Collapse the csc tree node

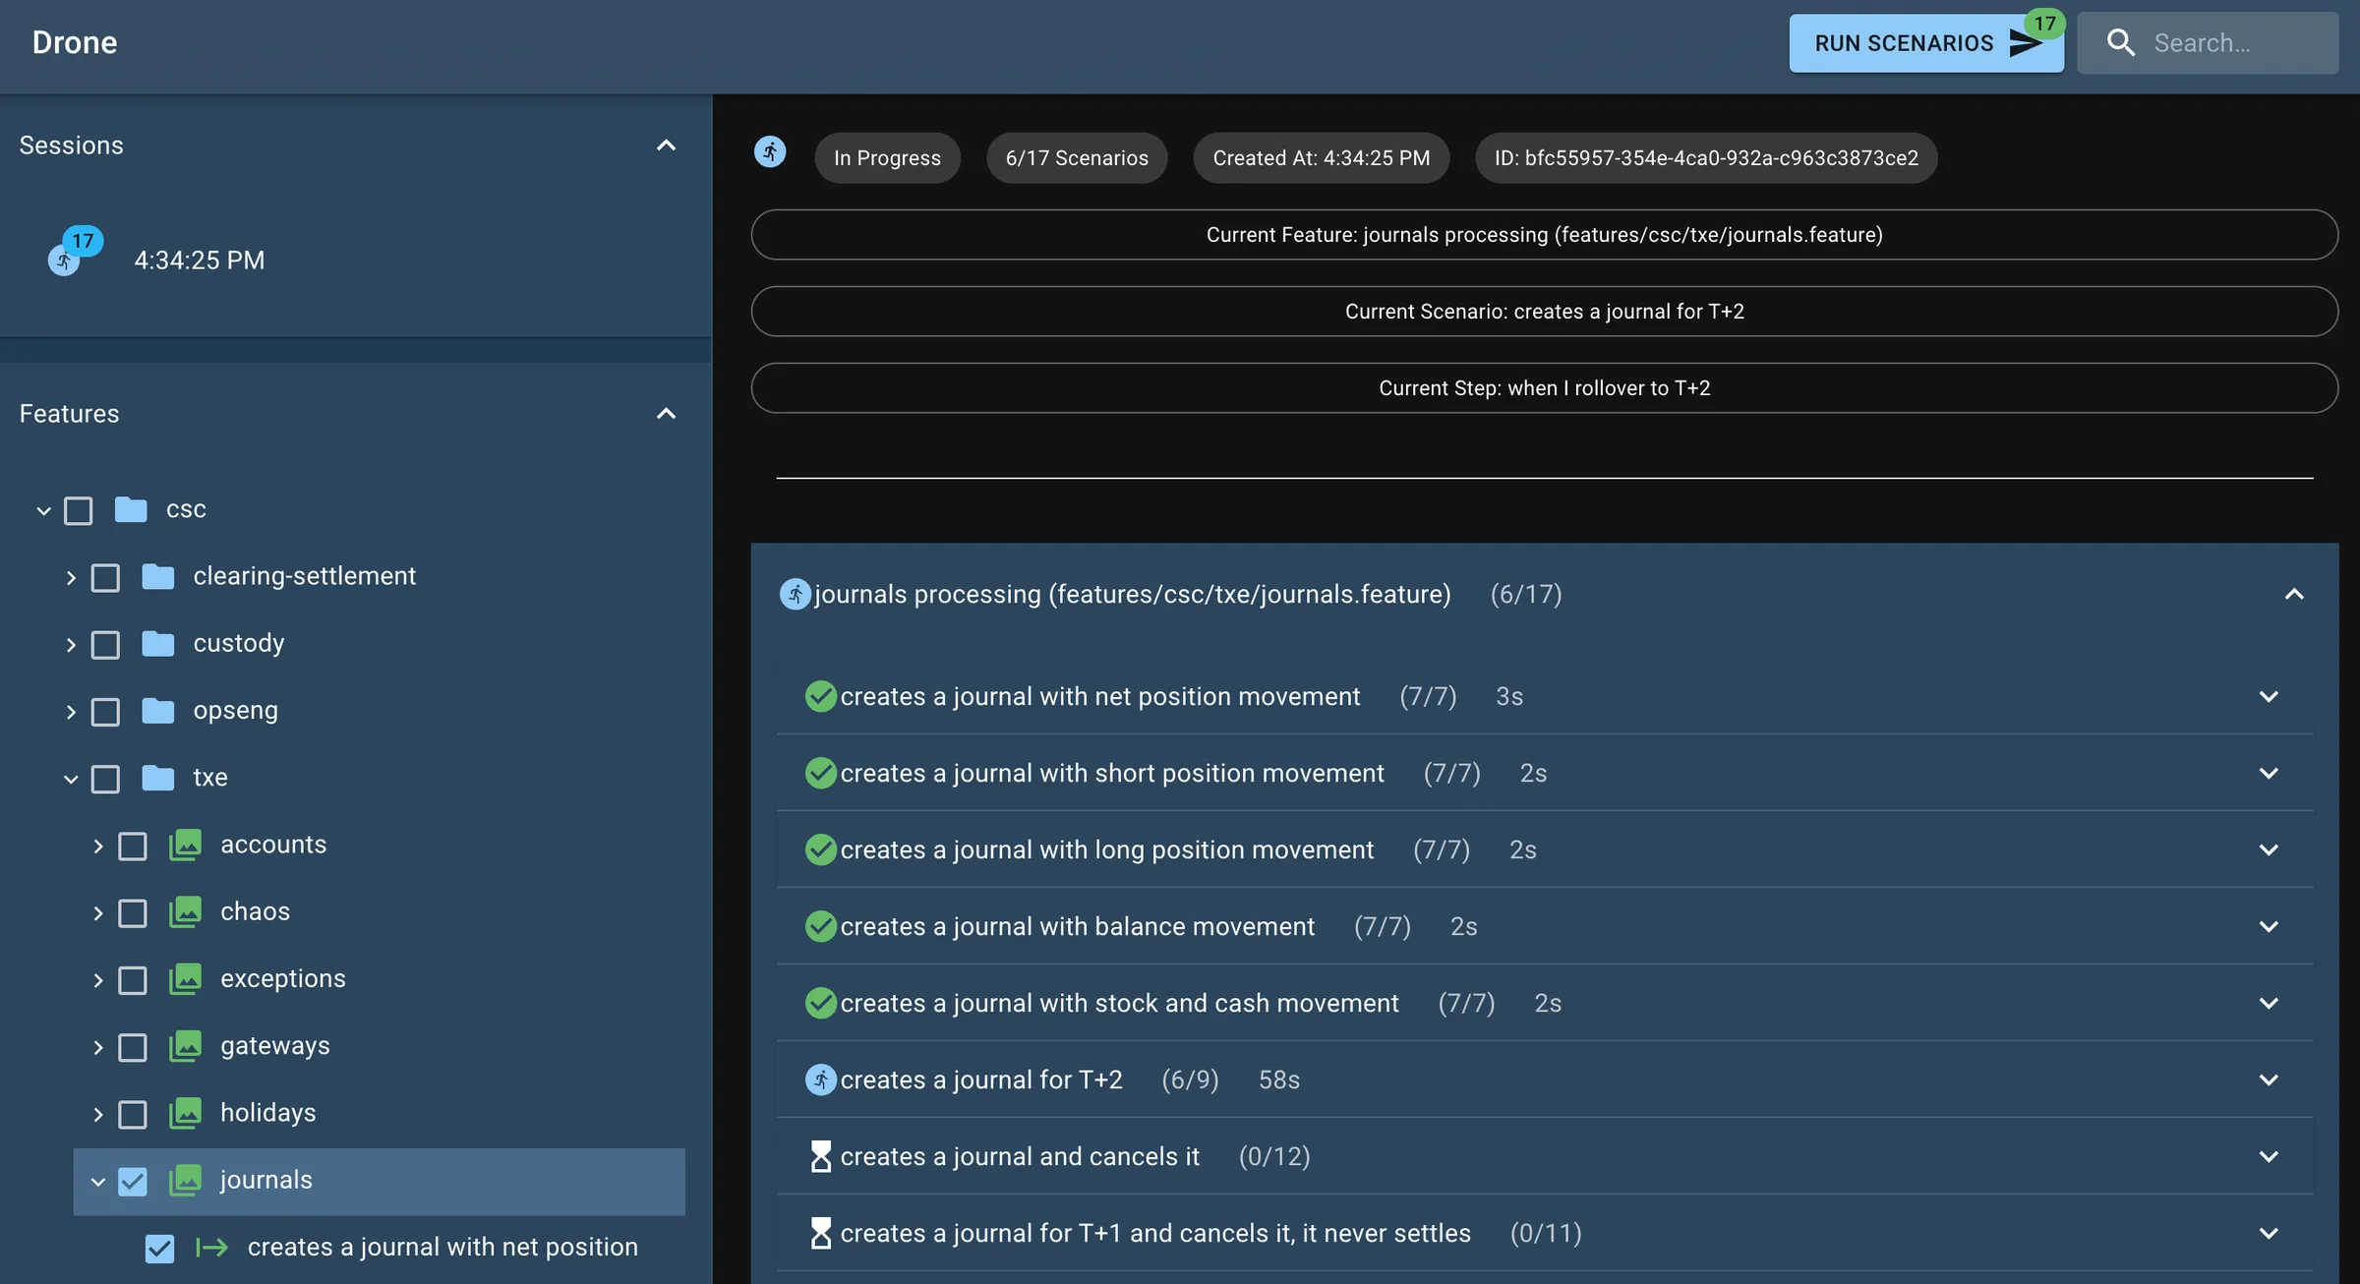[x=43, y=510]
